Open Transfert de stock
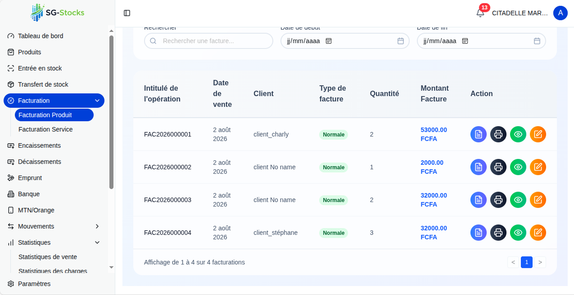This screenshot has height=295, width=574. 54,84
